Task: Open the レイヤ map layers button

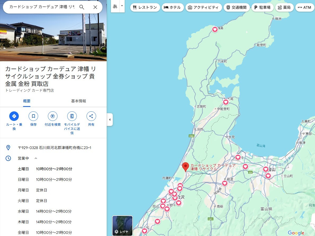Action: tap(122, 226)
